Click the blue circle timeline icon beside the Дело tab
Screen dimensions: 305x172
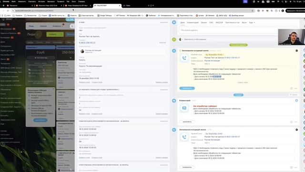pyautogui.click(x=174, y=22)
